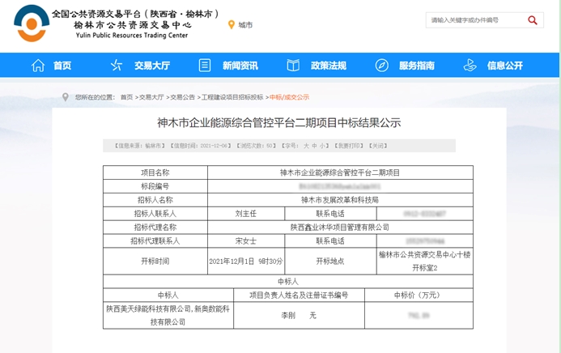The image size is (561, 353).
Task: Click the 关闭 close link
Action: pos(378,146)
